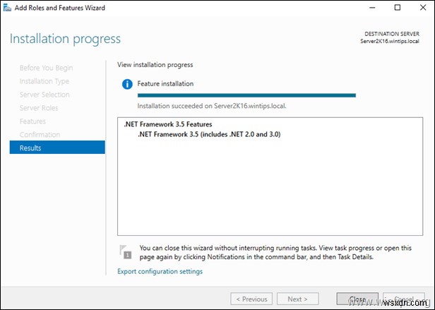Select the Results step in sidebar
The width and height of the screenshot is (435, 310).
point(57,148)
